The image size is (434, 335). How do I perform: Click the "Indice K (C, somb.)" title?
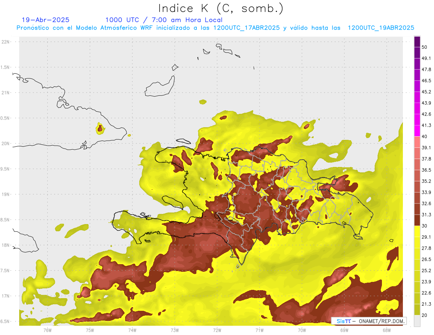pyautogui.click(x=221, y=8)
